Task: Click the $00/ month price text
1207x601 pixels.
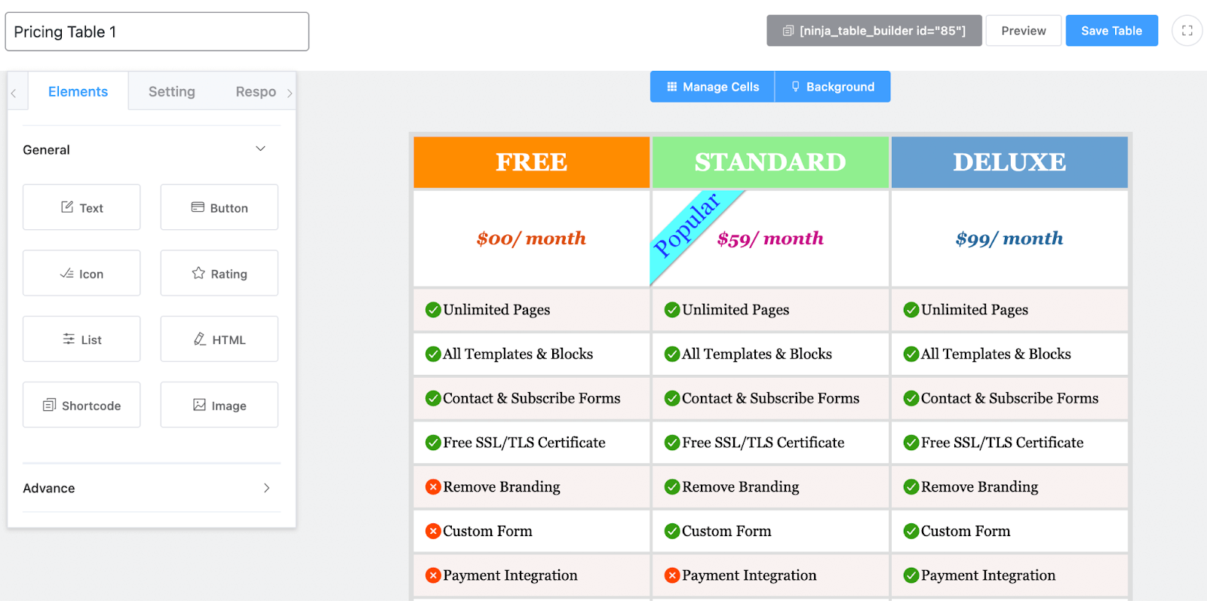Action: coord(531,238)
